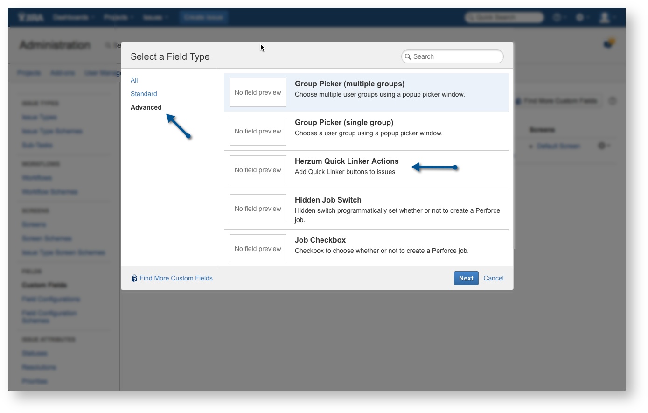This screenshot has width=648, height=413.
Task: Select the Standard field types category
Action: (144, 94)
